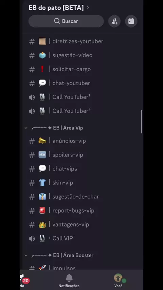Image resolution: width=163 pixels, height=290 pixels.
Task: Tap the Buscar search field
Action: point(66,21)
